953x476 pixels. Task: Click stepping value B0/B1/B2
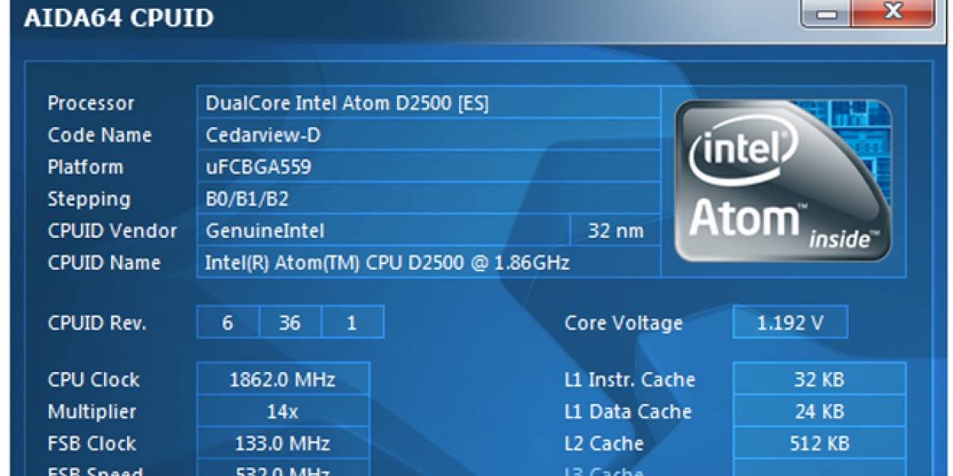(429, 198)
